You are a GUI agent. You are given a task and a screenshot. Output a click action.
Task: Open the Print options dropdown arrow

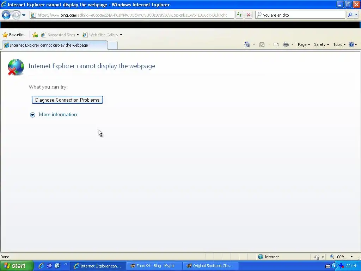coord(293,44)
